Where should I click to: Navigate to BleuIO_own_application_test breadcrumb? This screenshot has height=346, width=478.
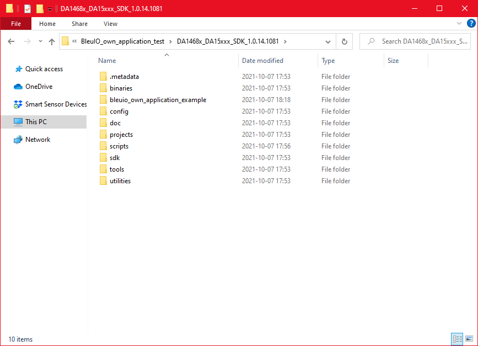pos(122,41)
